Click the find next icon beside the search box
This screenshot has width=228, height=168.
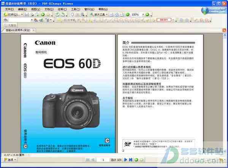click(36, 20)
